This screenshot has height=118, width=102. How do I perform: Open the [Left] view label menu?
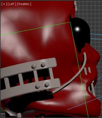[x=12, y=4]
